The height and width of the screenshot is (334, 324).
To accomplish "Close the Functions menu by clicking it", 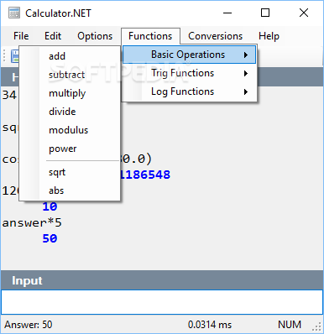I will pos(150,36).
